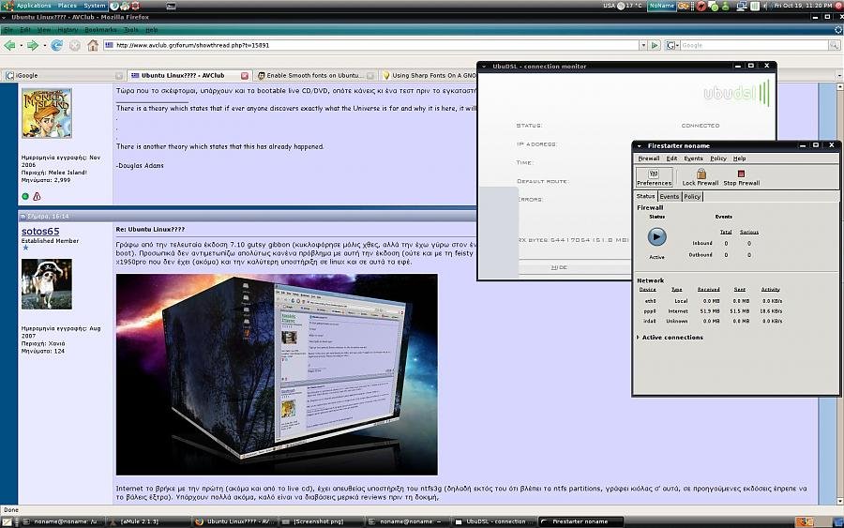Click the green online status dot under Melee Island user
The height and width of the screenshot is (528, 844).
tap(25, 196)
